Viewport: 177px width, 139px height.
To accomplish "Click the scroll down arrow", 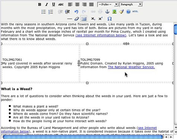I will (176, 132).
